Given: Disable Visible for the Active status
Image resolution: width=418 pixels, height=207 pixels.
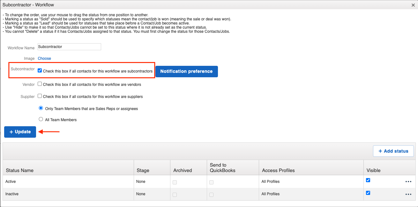Looking at the screenshot, I should tap(368, 180).
